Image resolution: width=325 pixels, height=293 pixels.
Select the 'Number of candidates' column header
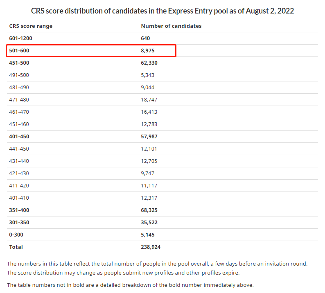coord(171,26)
